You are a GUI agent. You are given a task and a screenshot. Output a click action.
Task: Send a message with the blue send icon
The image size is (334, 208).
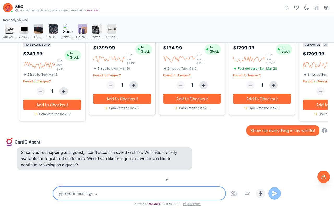[275, 193]
